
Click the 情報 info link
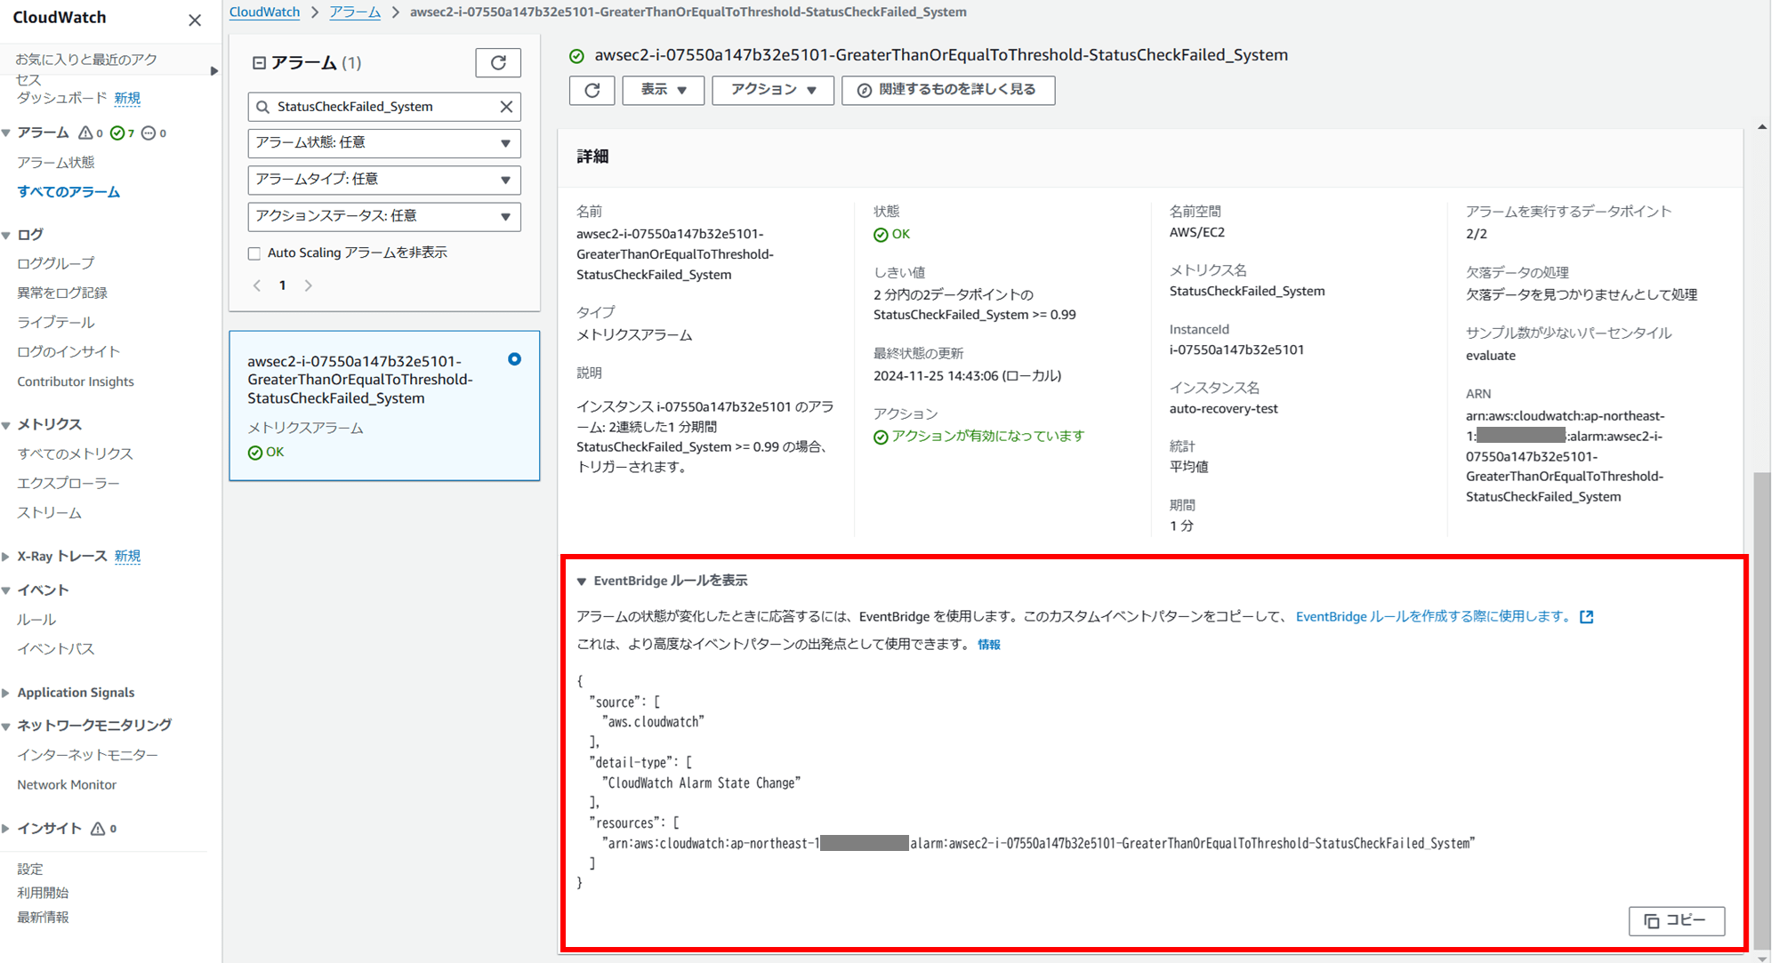click(x=989, y=645)
